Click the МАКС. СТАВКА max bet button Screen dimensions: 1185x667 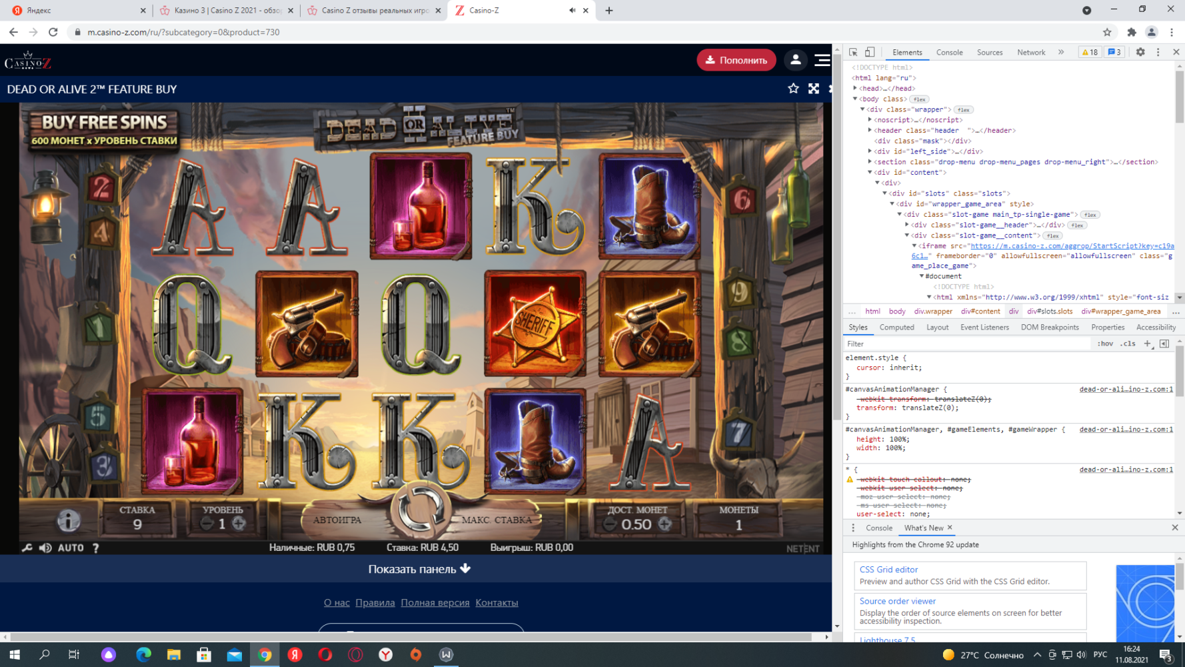click(497, 520)
